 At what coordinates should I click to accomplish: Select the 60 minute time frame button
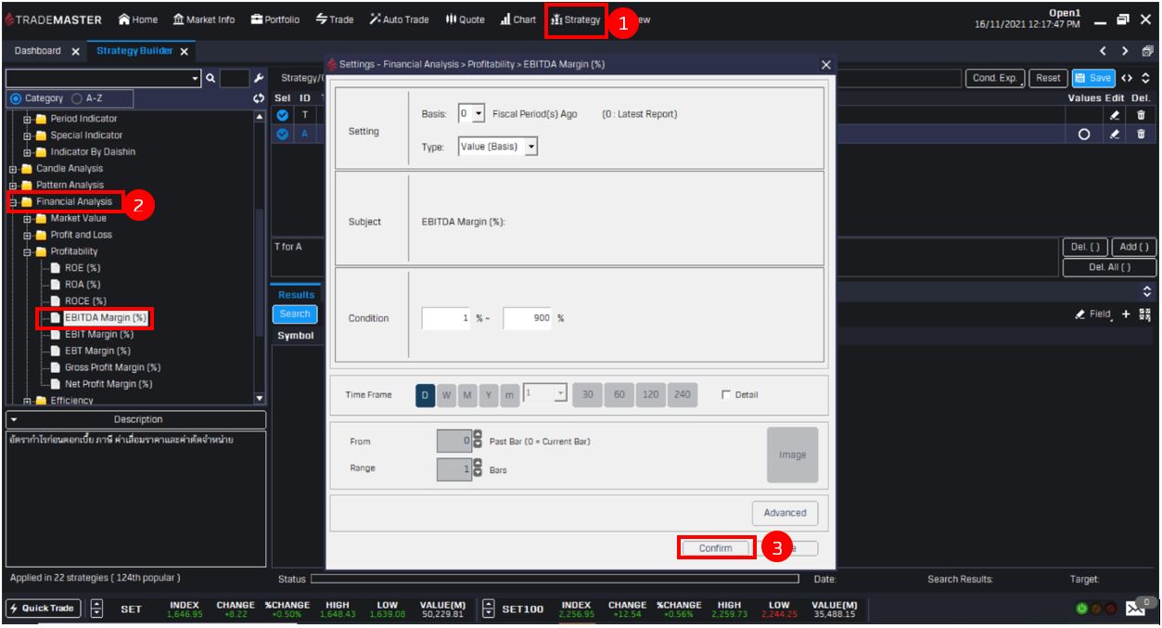point(619,394)
